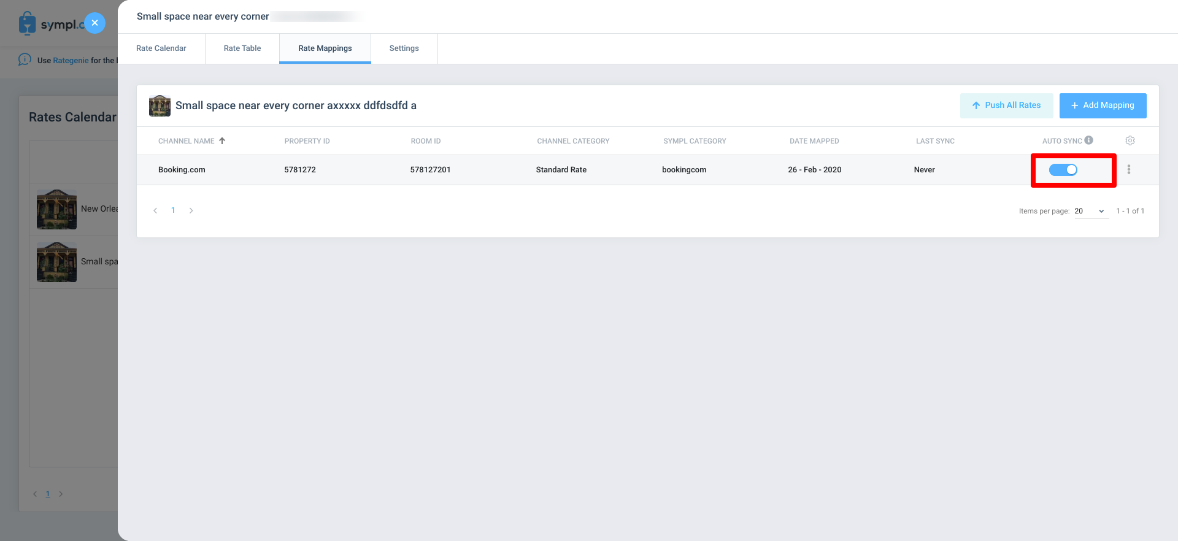Click the Never last sync cell
The image size is (1178, 541).
[x=925, y=170]
